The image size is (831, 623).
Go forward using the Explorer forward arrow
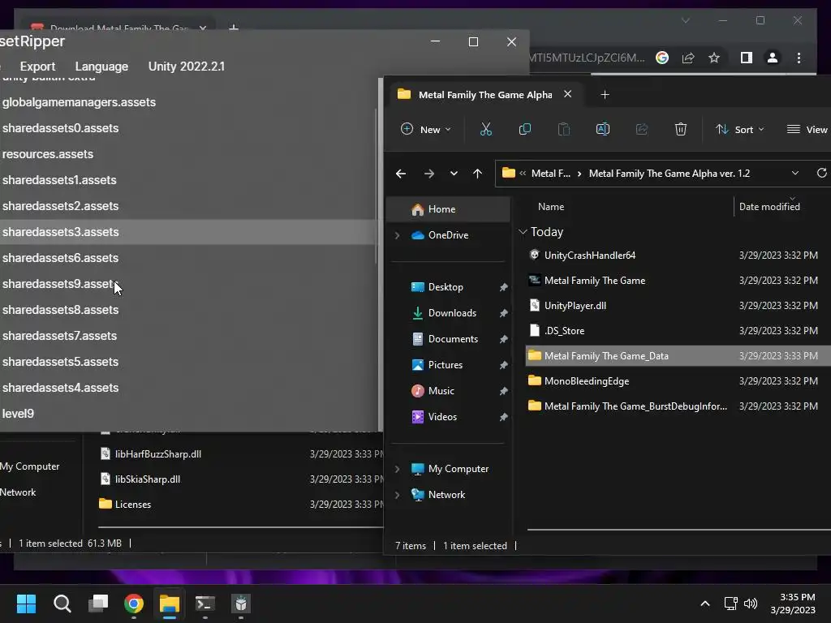click(x=428, y=174)
